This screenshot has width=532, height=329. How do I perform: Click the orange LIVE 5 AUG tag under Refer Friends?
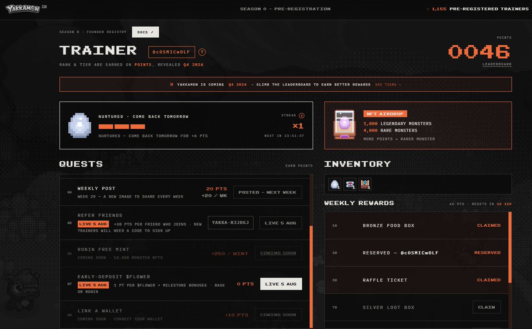(x=93, y=224)
